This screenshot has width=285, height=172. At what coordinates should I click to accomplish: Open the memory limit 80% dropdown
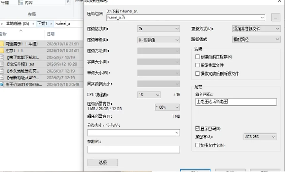[x=167, y=107]
